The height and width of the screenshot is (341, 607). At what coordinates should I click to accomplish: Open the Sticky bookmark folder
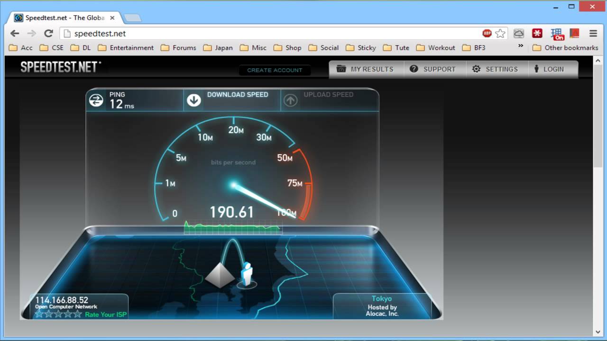[x=361, y=47]
